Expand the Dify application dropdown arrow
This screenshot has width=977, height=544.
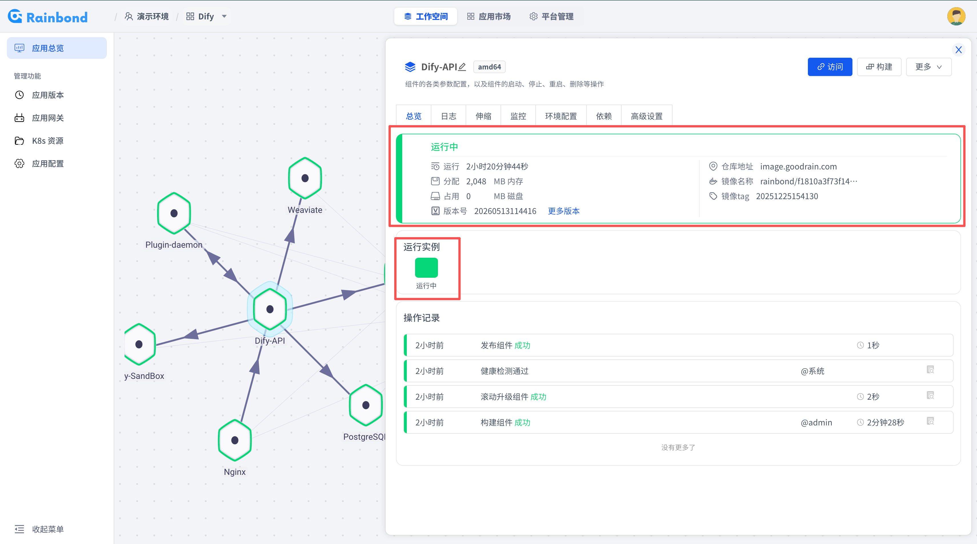click(x=224, y=16)
